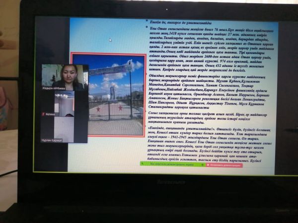Screen dimensions: 298x223
Task: Select Фатима's video thumbnail
Action: pyautogui.click(x=65, y=101)
